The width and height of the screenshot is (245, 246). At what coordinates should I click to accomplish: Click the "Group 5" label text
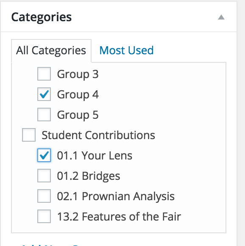tap(78, 115)
